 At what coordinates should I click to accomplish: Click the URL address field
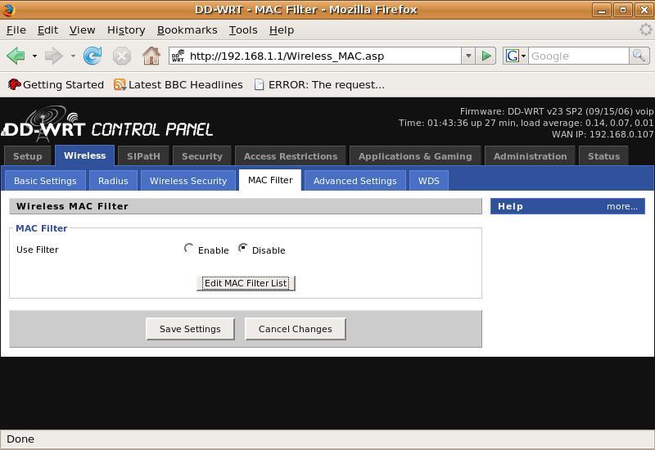(315, 56)
